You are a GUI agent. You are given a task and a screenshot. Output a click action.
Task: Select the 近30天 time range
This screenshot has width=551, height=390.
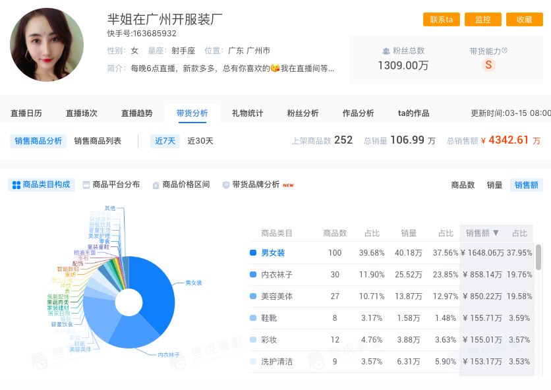click(200, 141)
